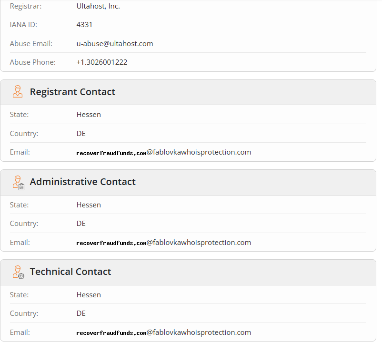This screenshot has height=352, width=382.
Task: Select Hessen state under Administrative Contact
Action: coord(89,205)
